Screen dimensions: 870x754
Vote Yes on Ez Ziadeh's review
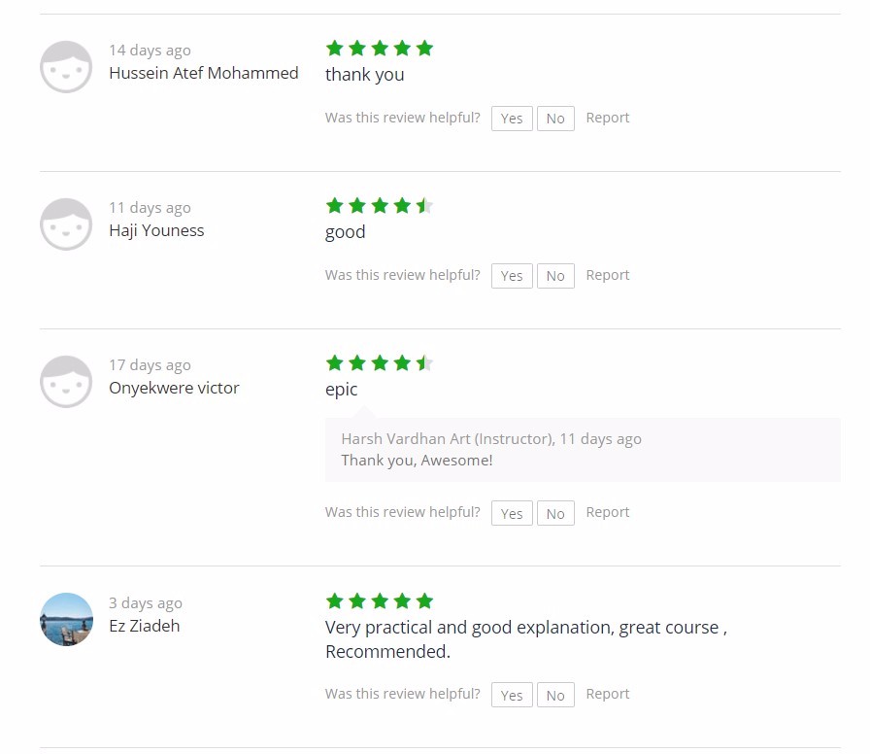point(512,695)
